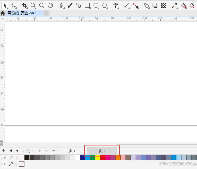The image size is (197, 169).
Task: Click the ruler origin corner box
Action: pos(2,19)
